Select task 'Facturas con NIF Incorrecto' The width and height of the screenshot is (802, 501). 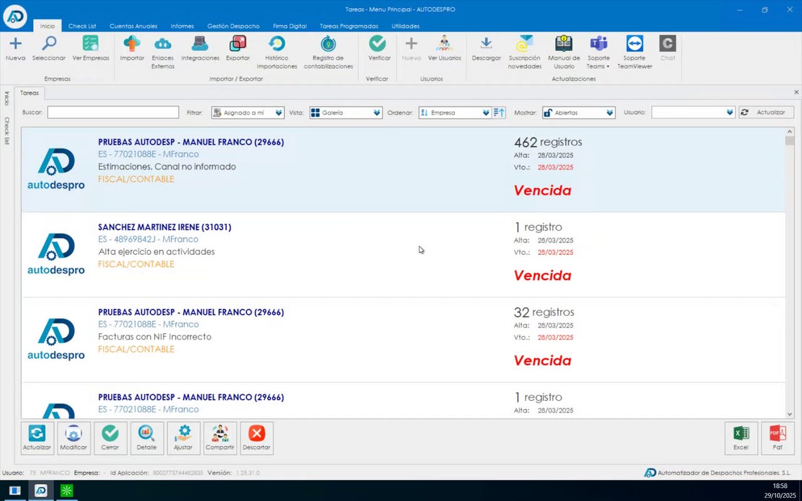coord(404,339)
